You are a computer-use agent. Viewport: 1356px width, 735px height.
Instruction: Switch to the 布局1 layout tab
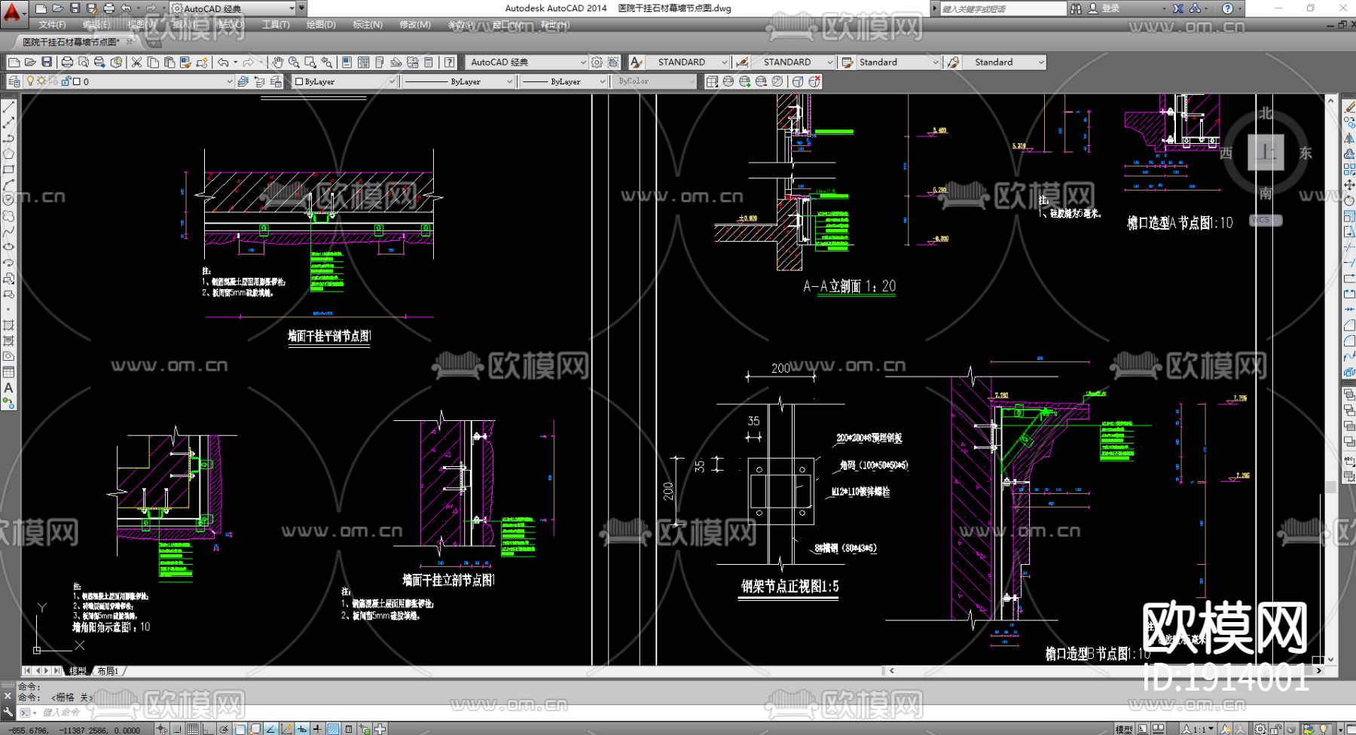click(x=108, y=671)
